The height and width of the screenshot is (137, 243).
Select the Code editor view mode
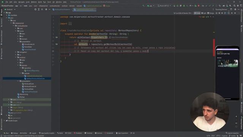click(197, 13)
